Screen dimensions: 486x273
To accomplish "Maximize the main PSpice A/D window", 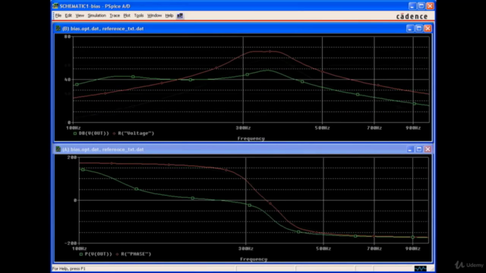I will tap(421, 6).
